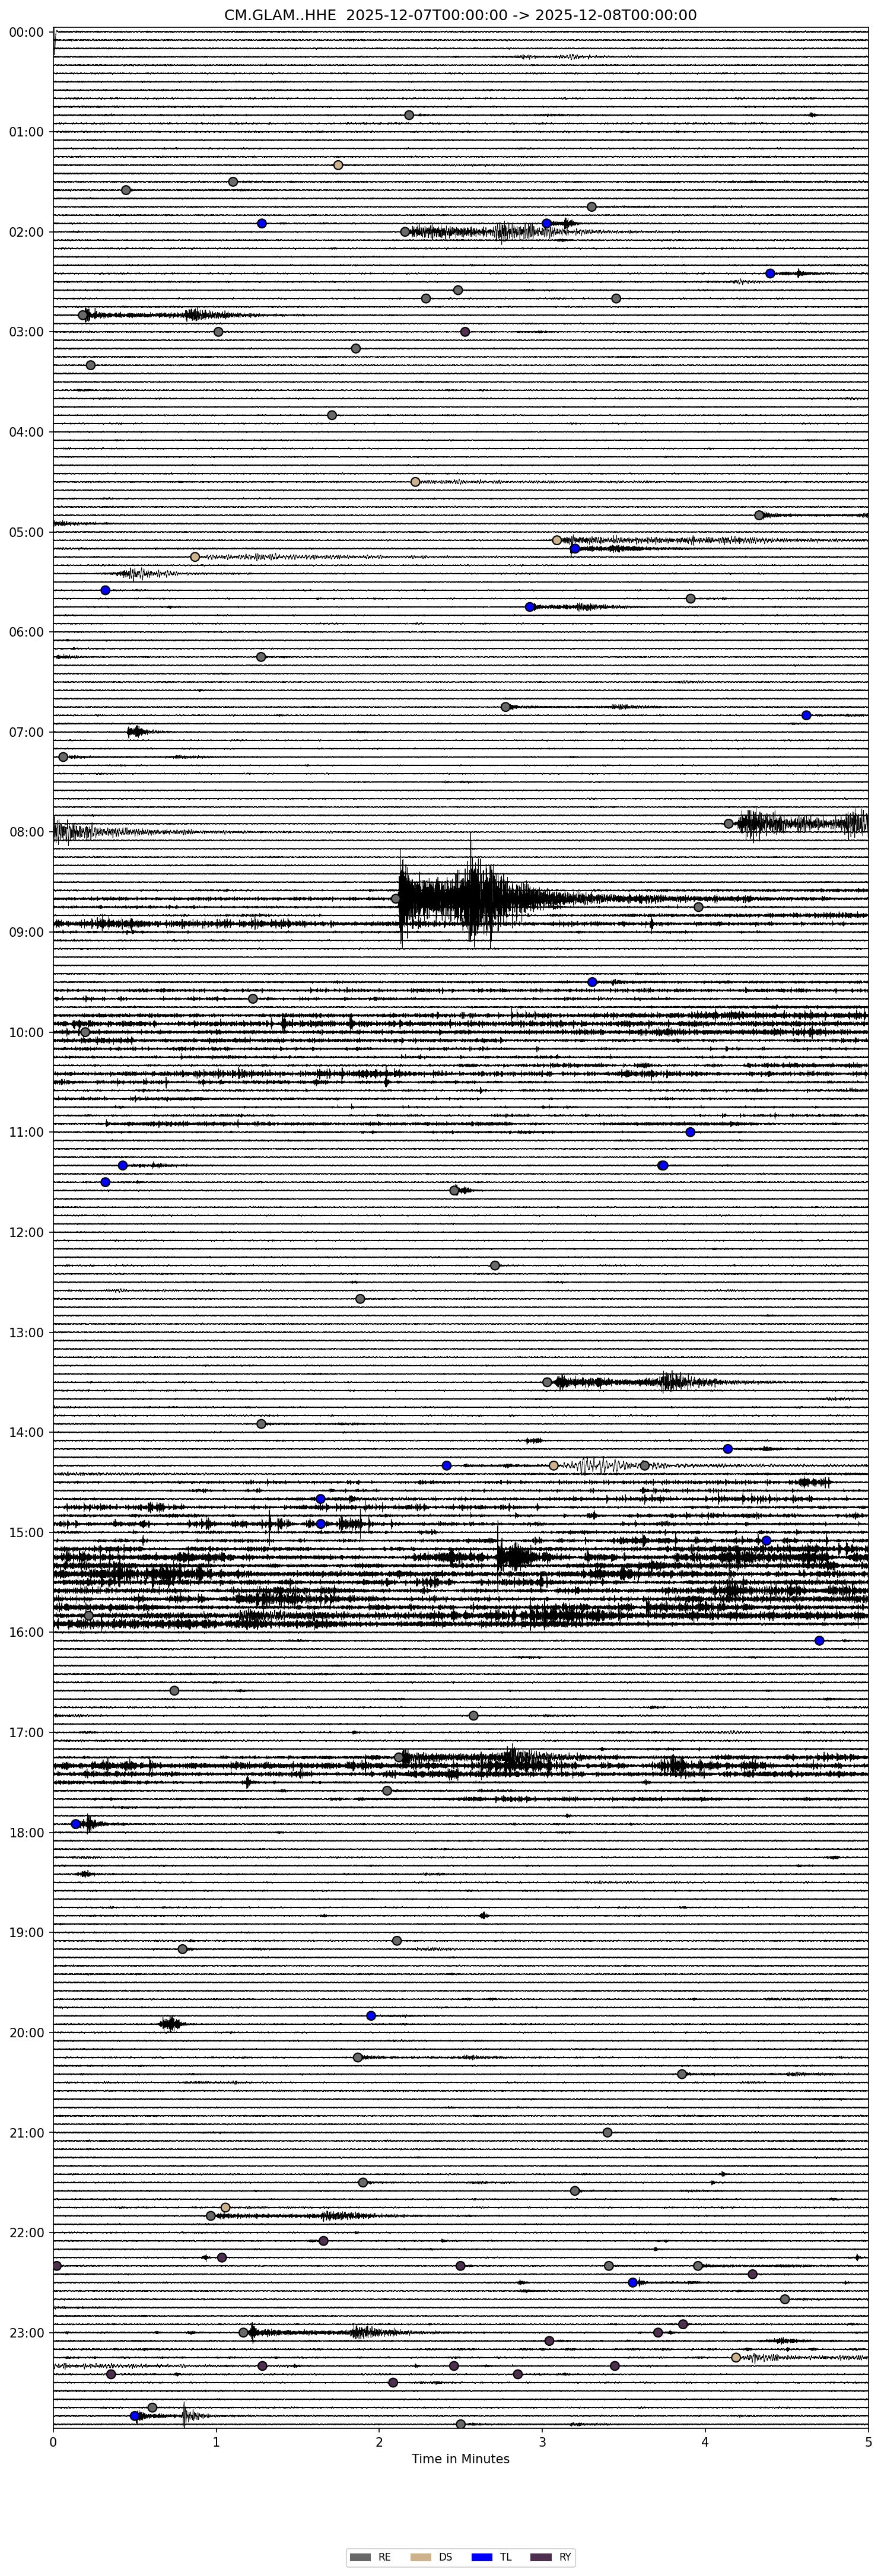
Task: Click the 'Time in Minutes' axis label
Action: tap(460, 2459)
